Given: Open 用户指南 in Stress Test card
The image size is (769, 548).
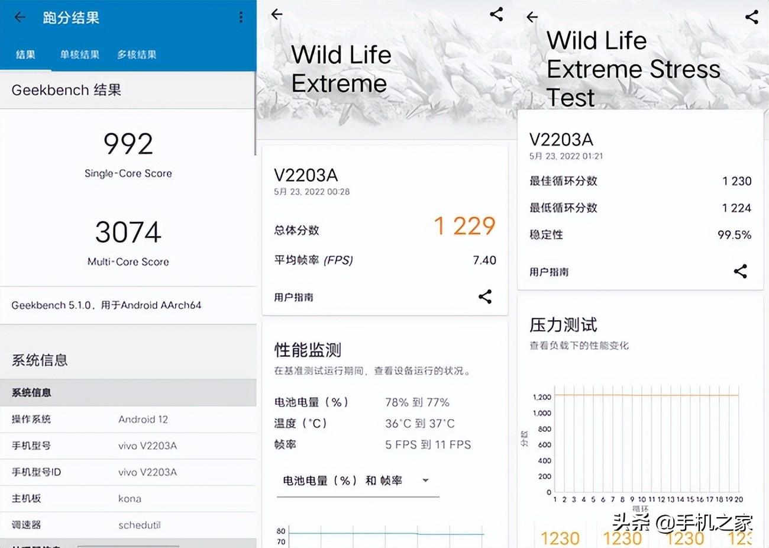Looking at the screenshot, I should tap(549, 272).
